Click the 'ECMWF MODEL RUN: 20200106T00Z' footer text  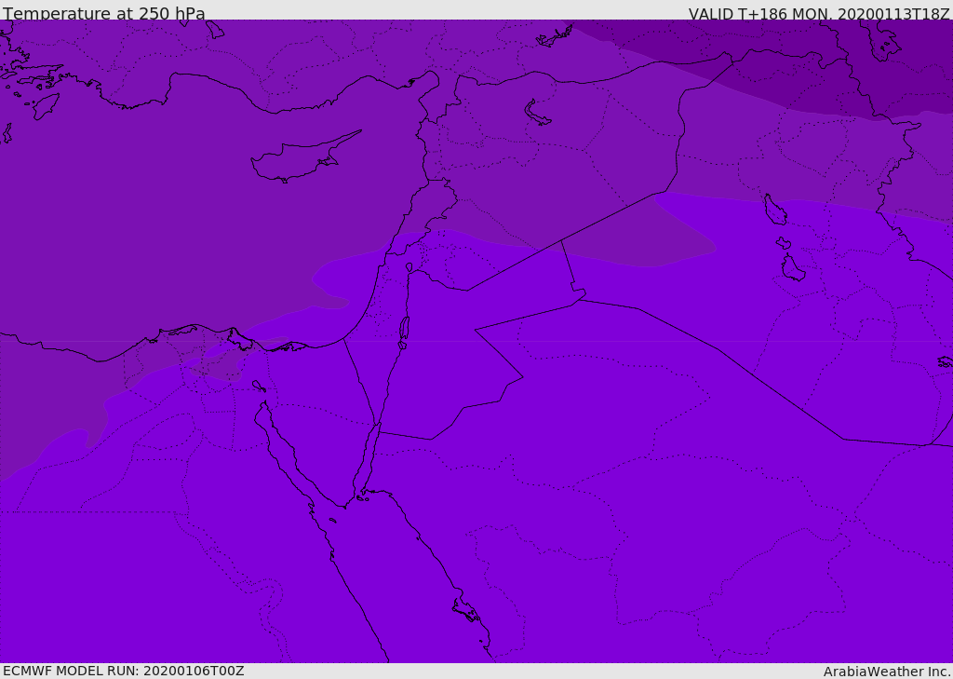(x=124, y=671)
